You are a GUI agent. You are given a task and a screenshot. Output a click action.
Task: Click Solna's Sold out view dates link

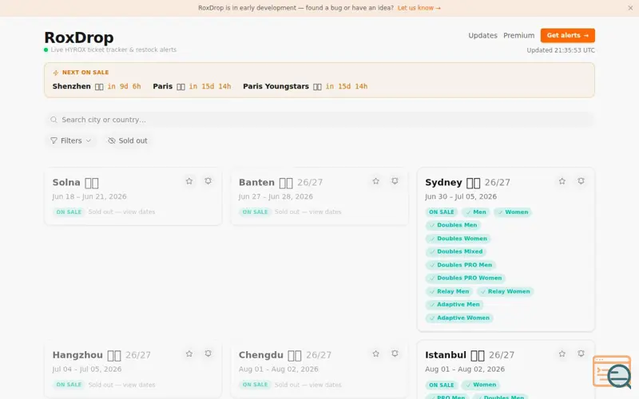pyautogui.click(x=122, y=211)
